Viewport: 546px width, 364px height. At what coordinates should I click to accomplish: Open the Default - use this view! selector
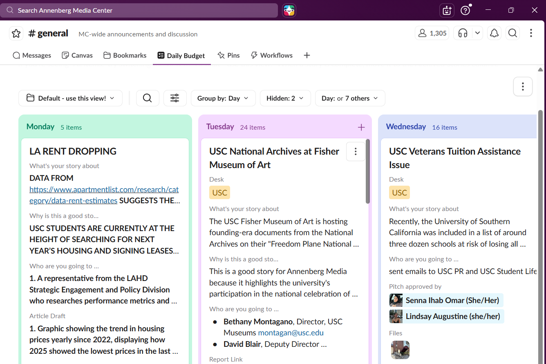70,98
